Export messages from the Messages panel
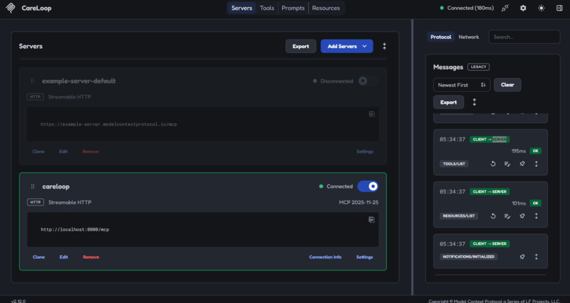Image resolution: width=570 pixels, height=303 pixels. point(448,102)
